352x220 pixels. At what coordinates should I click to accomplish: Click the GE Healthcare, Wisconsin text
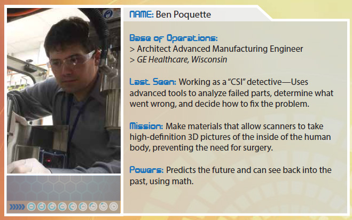pyautogui.click(x=182, y=60)
